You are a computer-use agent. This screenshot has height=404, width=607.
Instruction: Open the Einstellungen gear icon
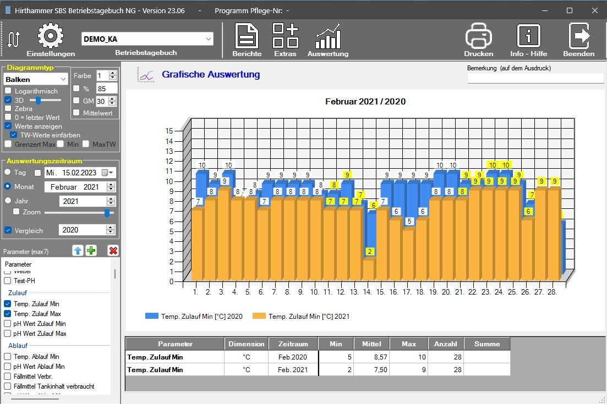click(50, 36)
